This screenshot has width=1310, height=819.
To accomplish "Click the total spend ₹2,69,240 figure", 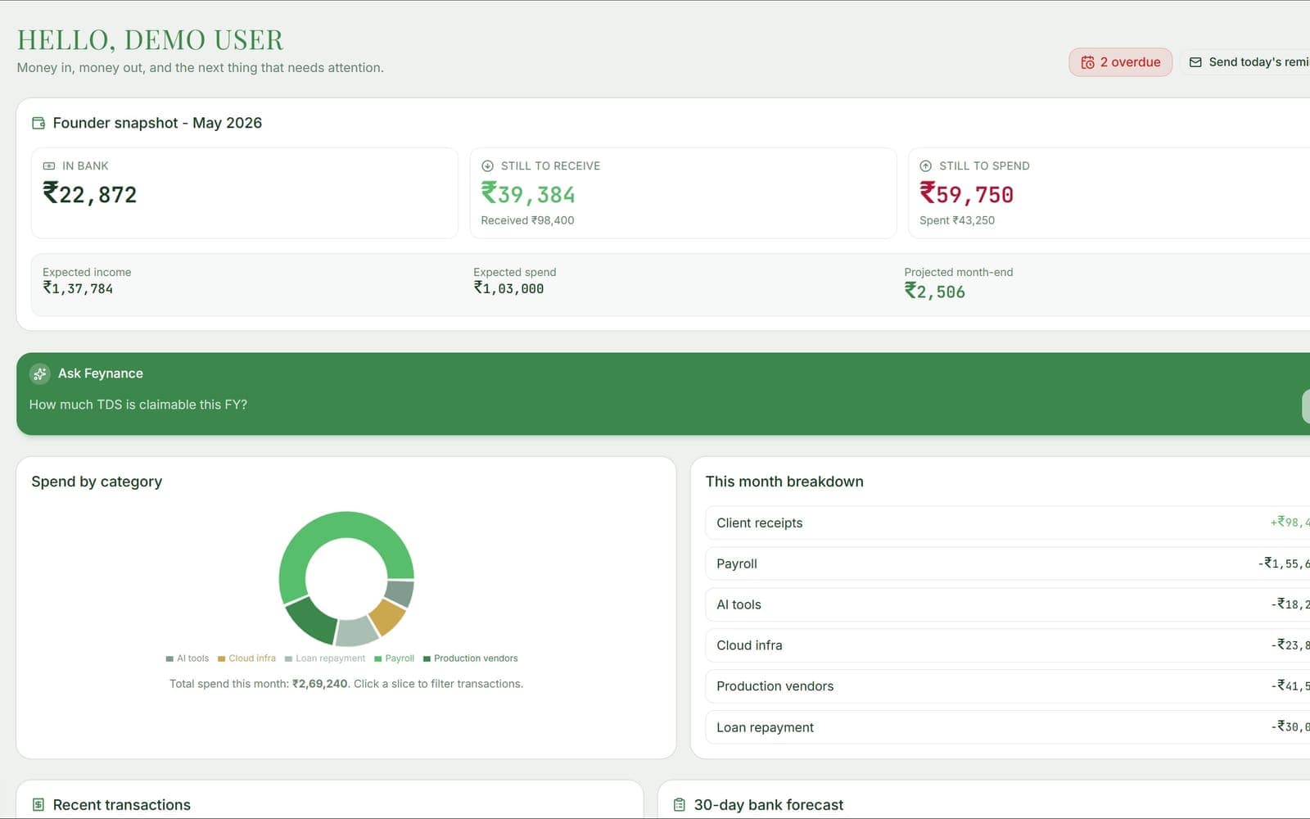I will click(x=320, y=684).
